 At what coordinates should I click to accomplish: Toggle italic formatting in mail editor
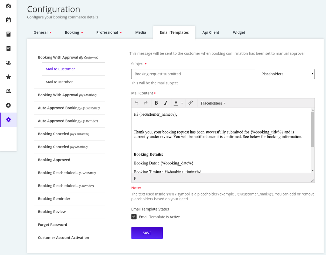tap(166, 103)
